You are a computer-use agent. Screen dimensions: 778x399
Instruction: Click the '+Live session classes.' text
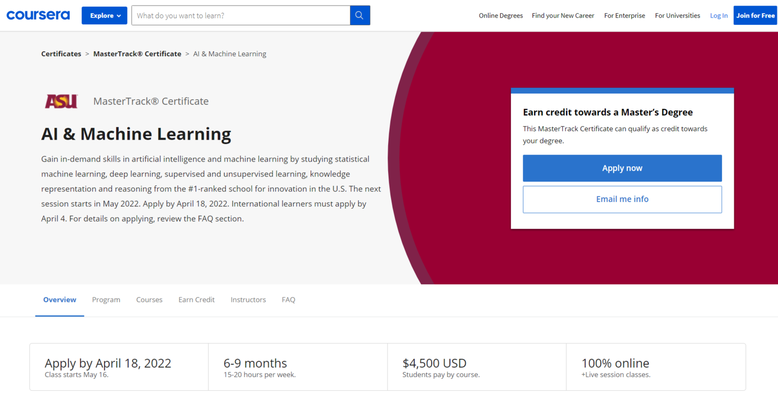click(616, 375)
